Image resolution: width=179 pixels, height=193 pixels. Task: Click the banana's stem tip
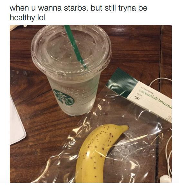125,127
